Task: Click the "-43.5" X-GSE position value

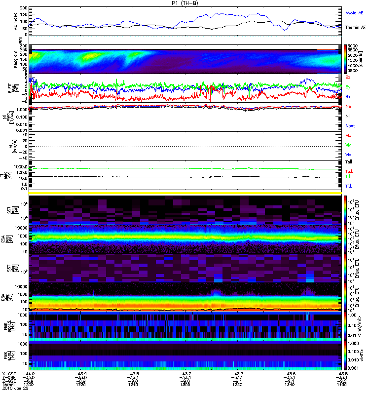Action: [x=341, y=374]
